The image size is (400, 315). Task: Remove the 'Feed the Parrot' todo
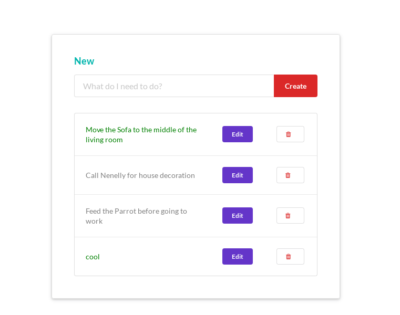(290, 216)
